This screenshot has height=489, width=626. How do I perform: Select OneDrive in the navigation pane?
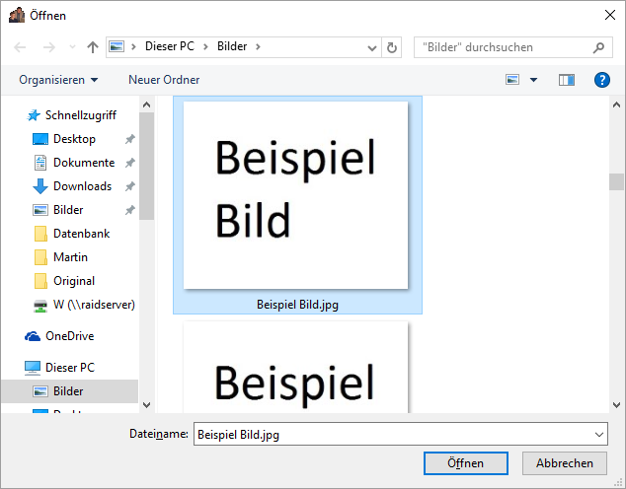69,336
